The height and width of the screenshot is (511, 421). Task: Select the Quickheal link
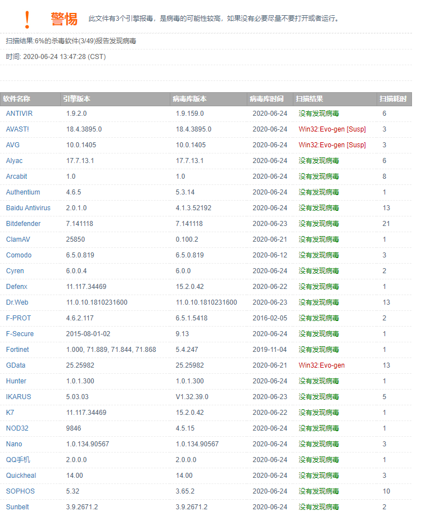pyautogui.click(x=21, y=476)
